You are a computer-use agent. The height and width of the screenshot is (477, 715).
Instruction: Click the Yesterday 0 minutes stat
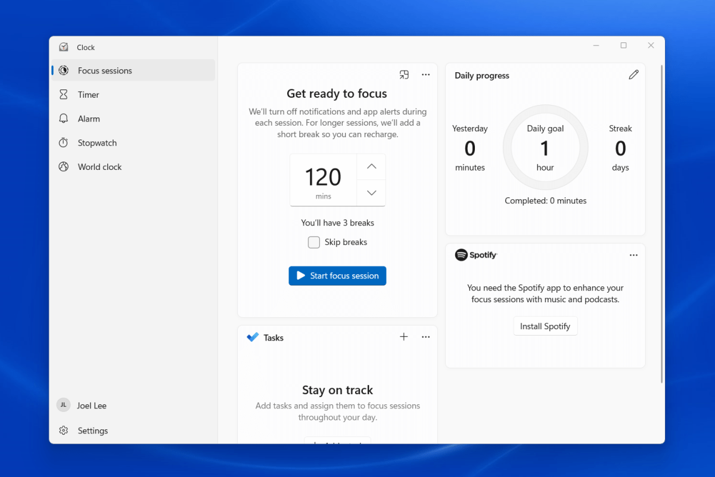tap(470, 148)
